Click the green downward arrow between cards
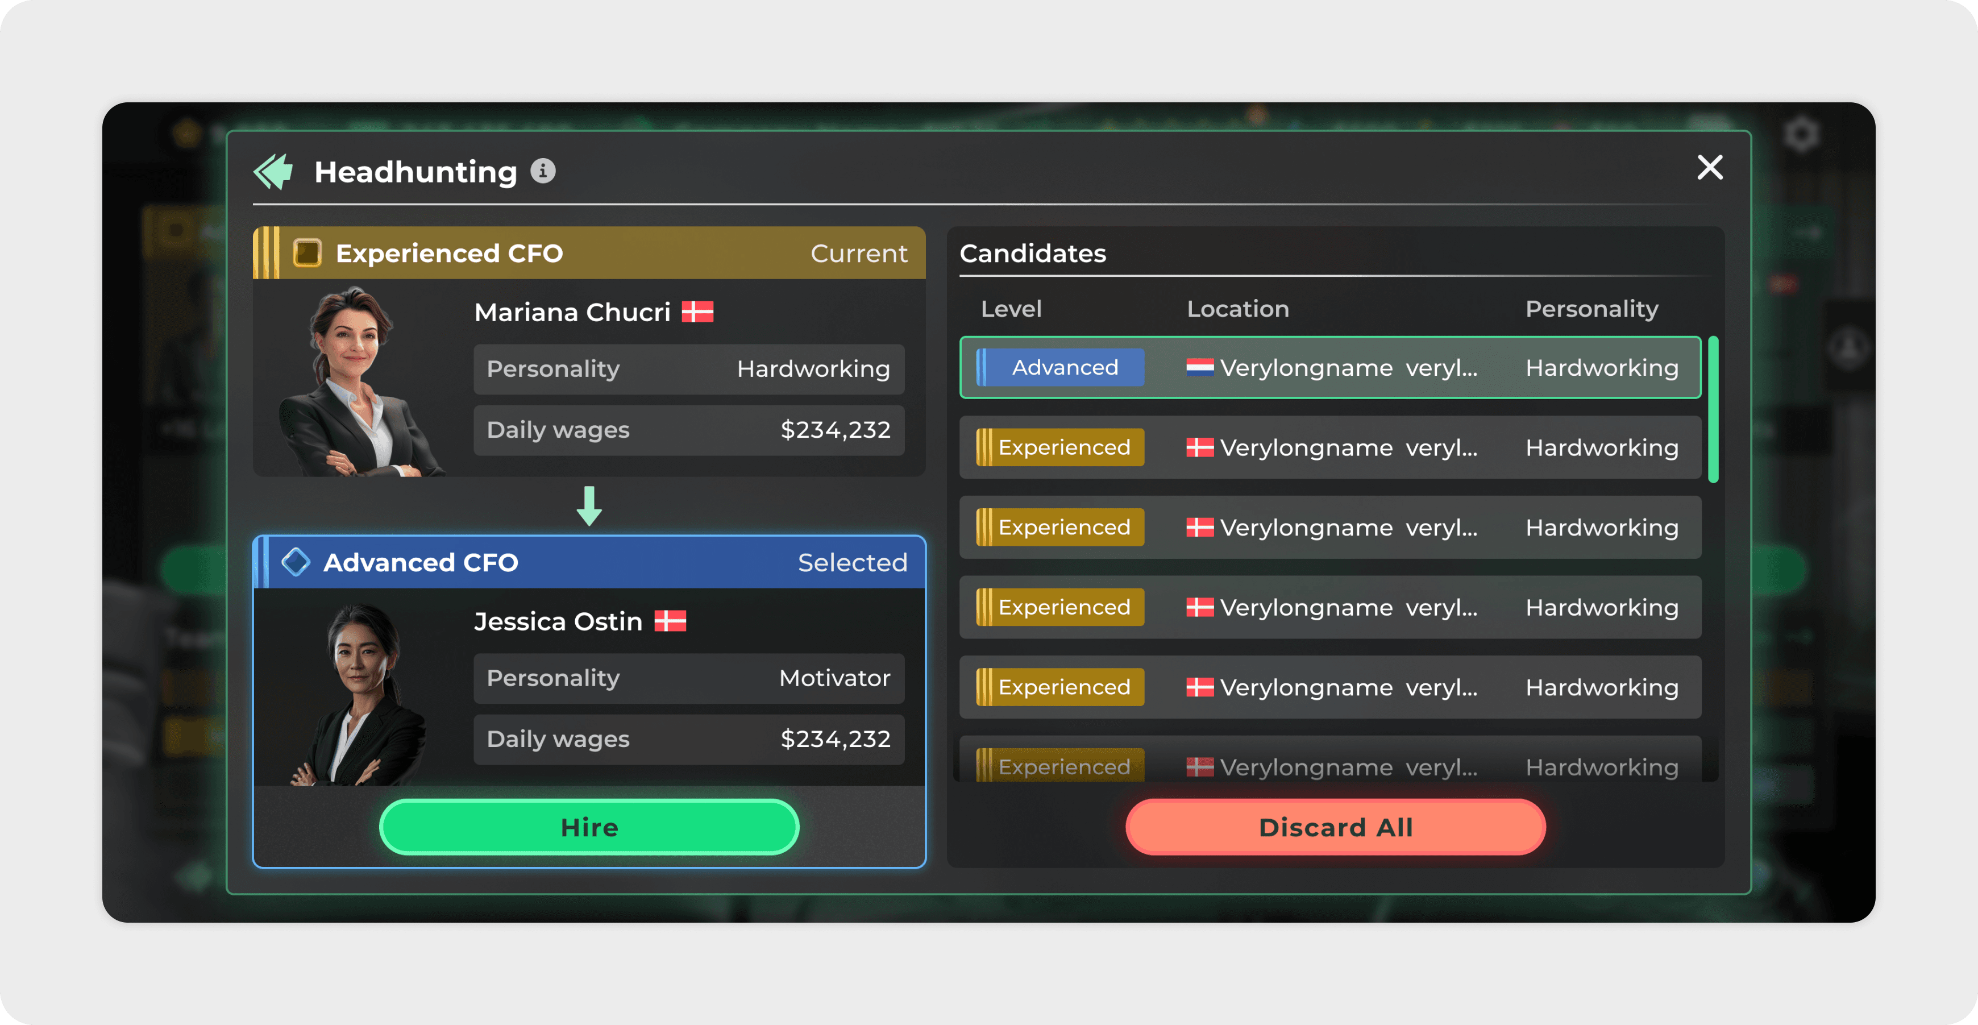 point(589,505)
